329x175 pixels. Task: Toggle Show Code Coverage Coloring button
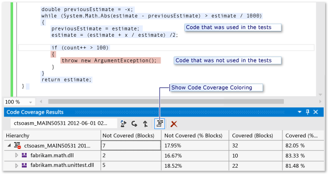tap(160, 124)
